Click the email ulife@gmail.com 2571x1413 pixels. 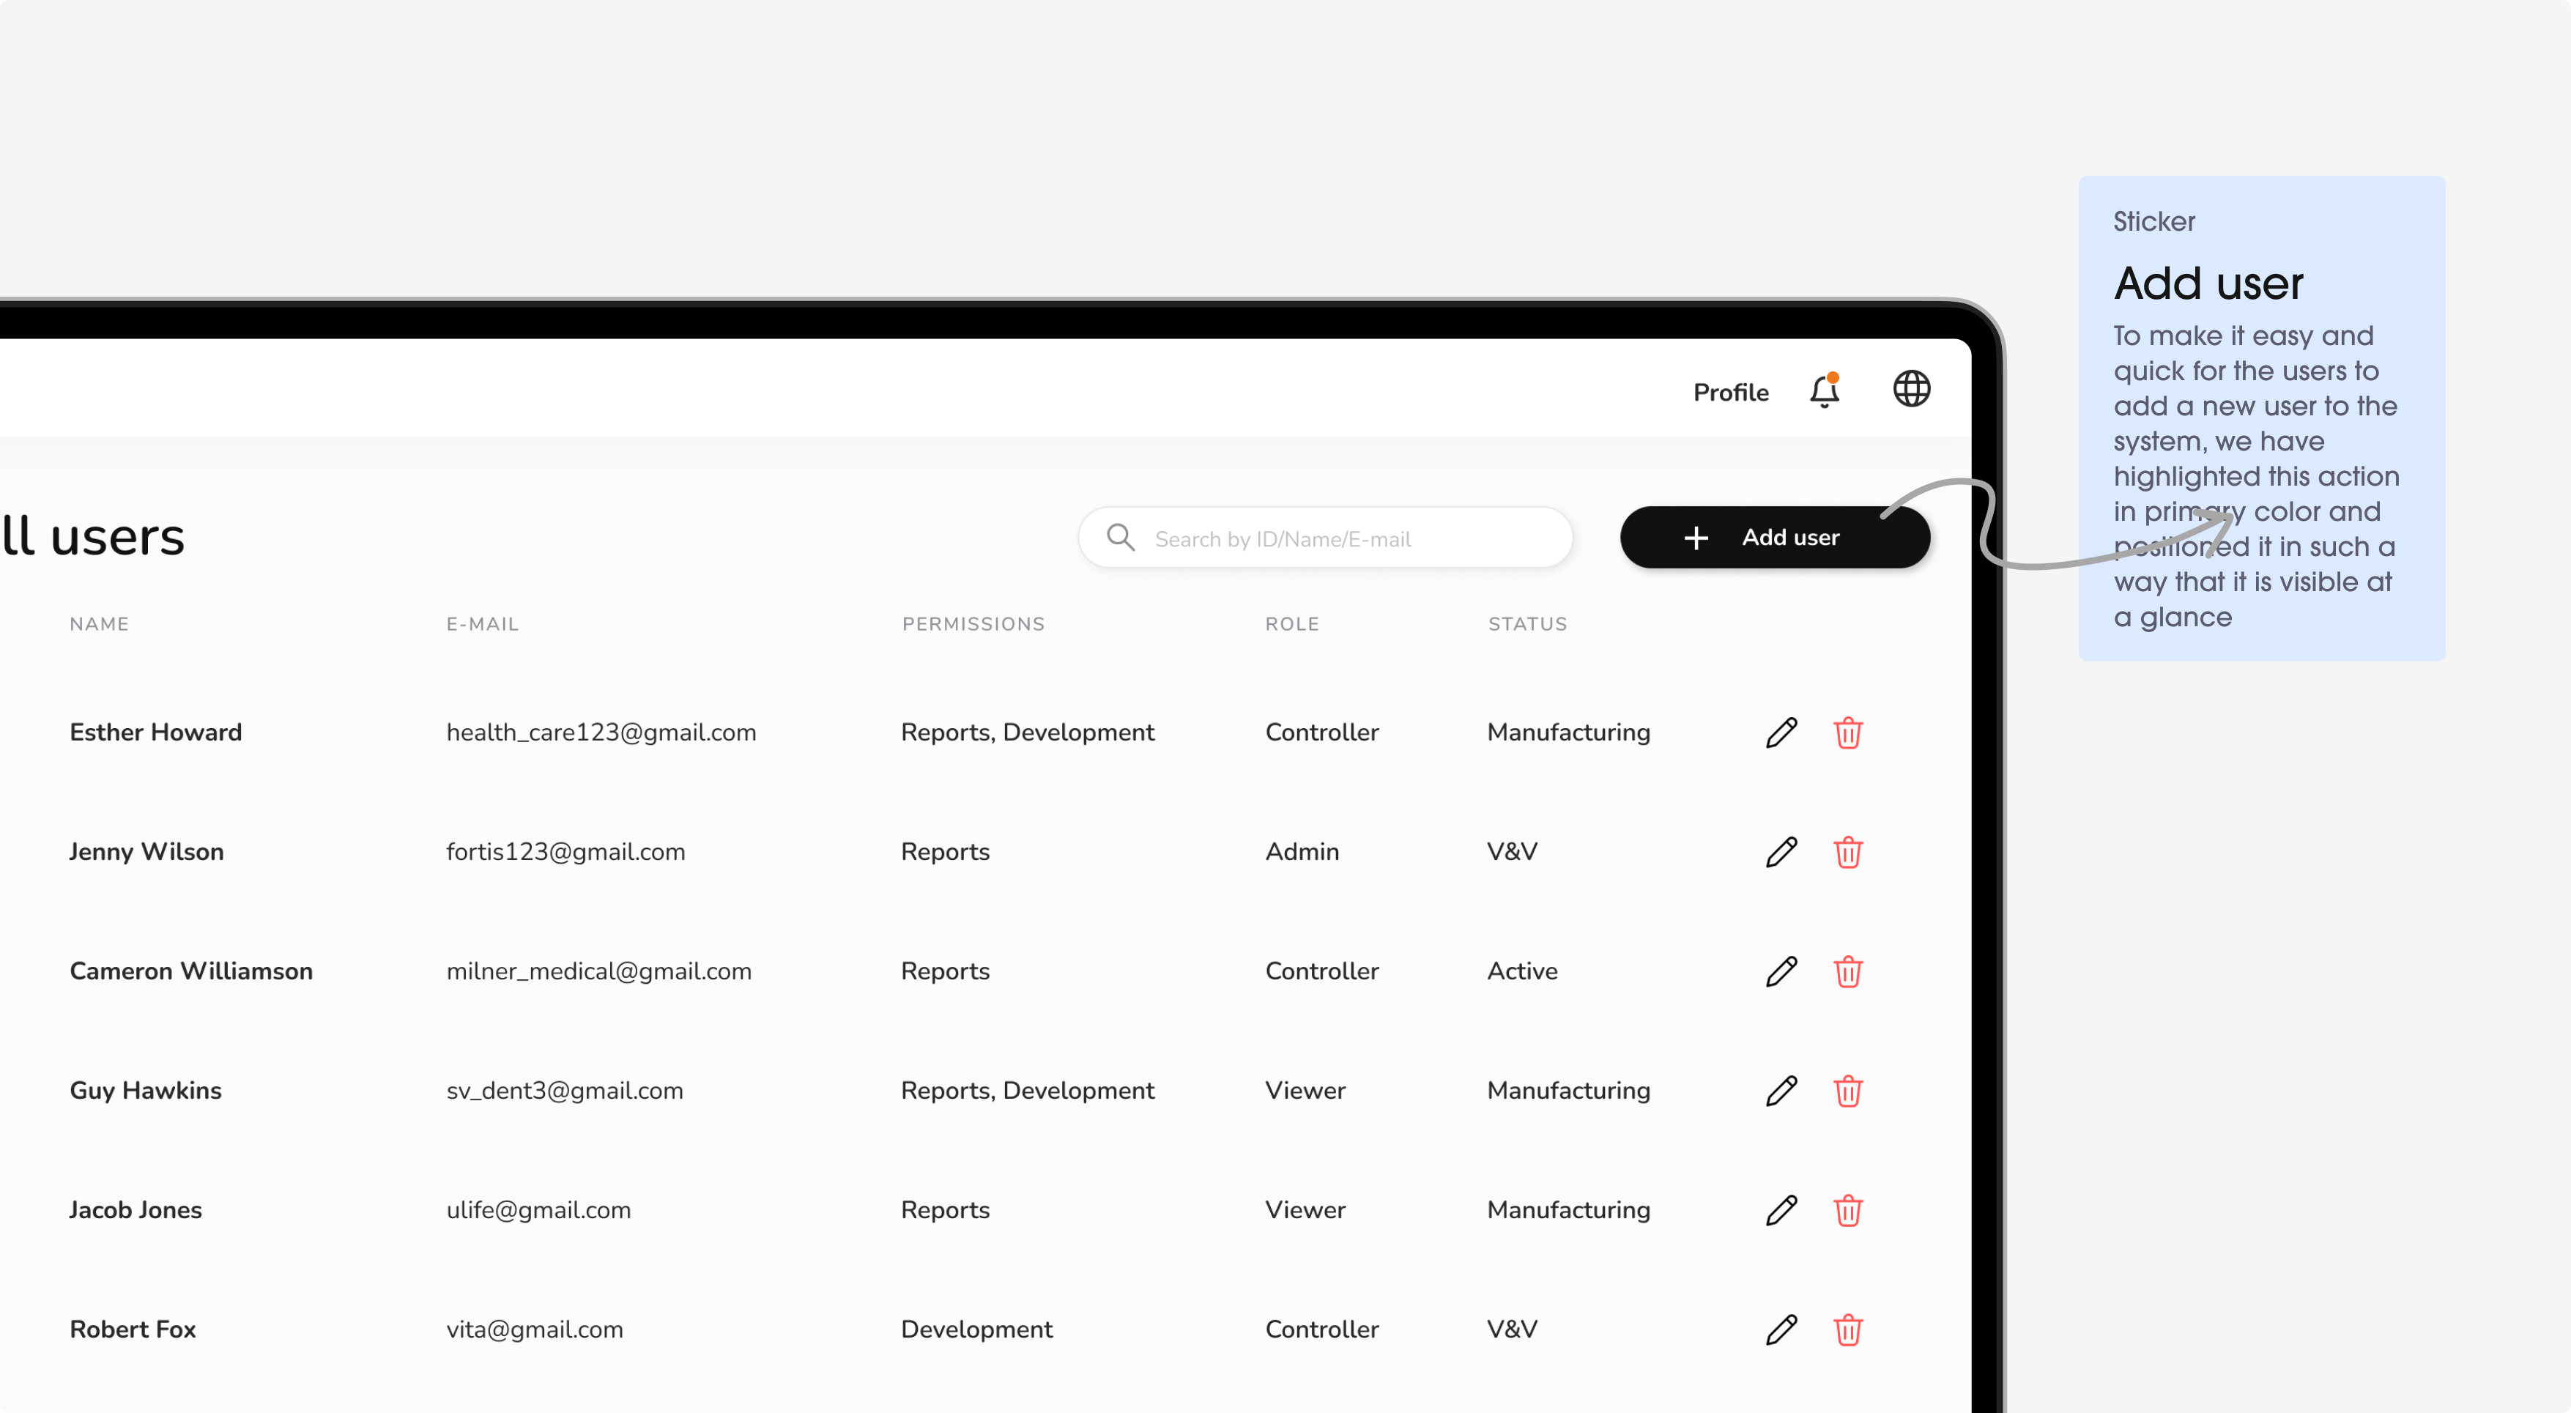point(538,1210)
